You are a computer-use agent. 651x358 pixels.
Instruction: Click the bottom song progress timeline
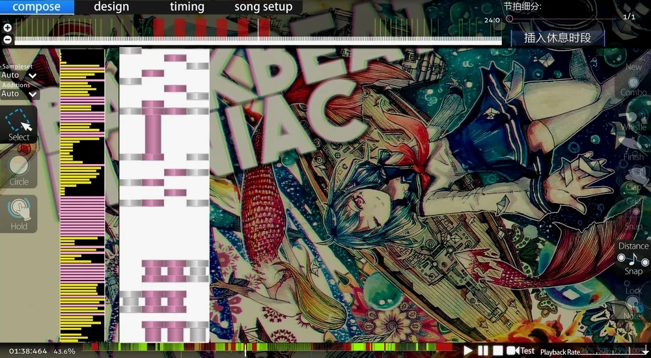click(x=268, y=348)
